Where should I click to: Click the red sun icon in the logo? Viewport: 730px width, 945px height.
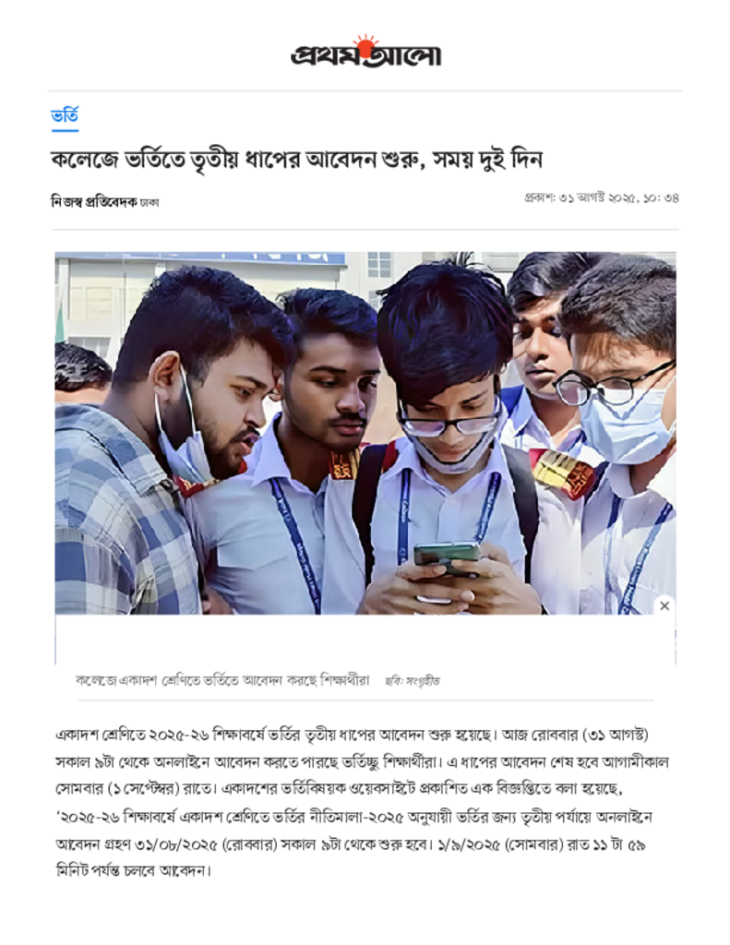365,43
